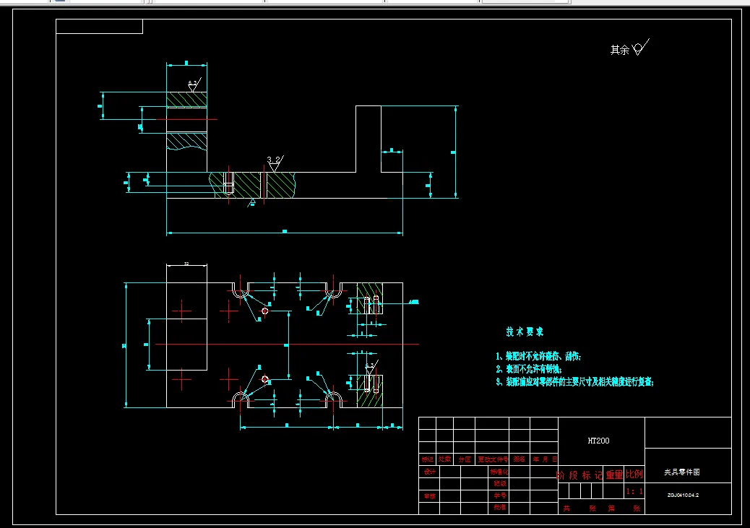The width and height of the screenshot is (750, 528).
Task: Select the 技术要求 heading text
Action: [x=525, y=332]
